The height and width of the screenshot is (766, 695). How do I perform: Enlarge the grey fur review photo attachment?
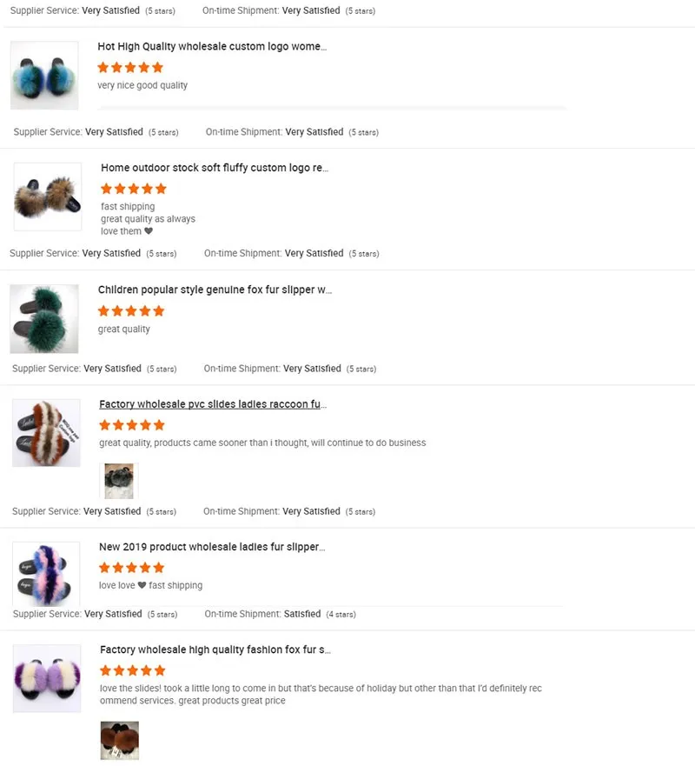tap(119, 481)
